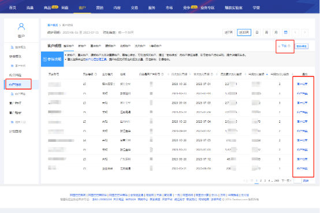This screenshot has height=213, width=320.
Task: Open the 流量 top navigation tab
Action: (x=30, y=8)
